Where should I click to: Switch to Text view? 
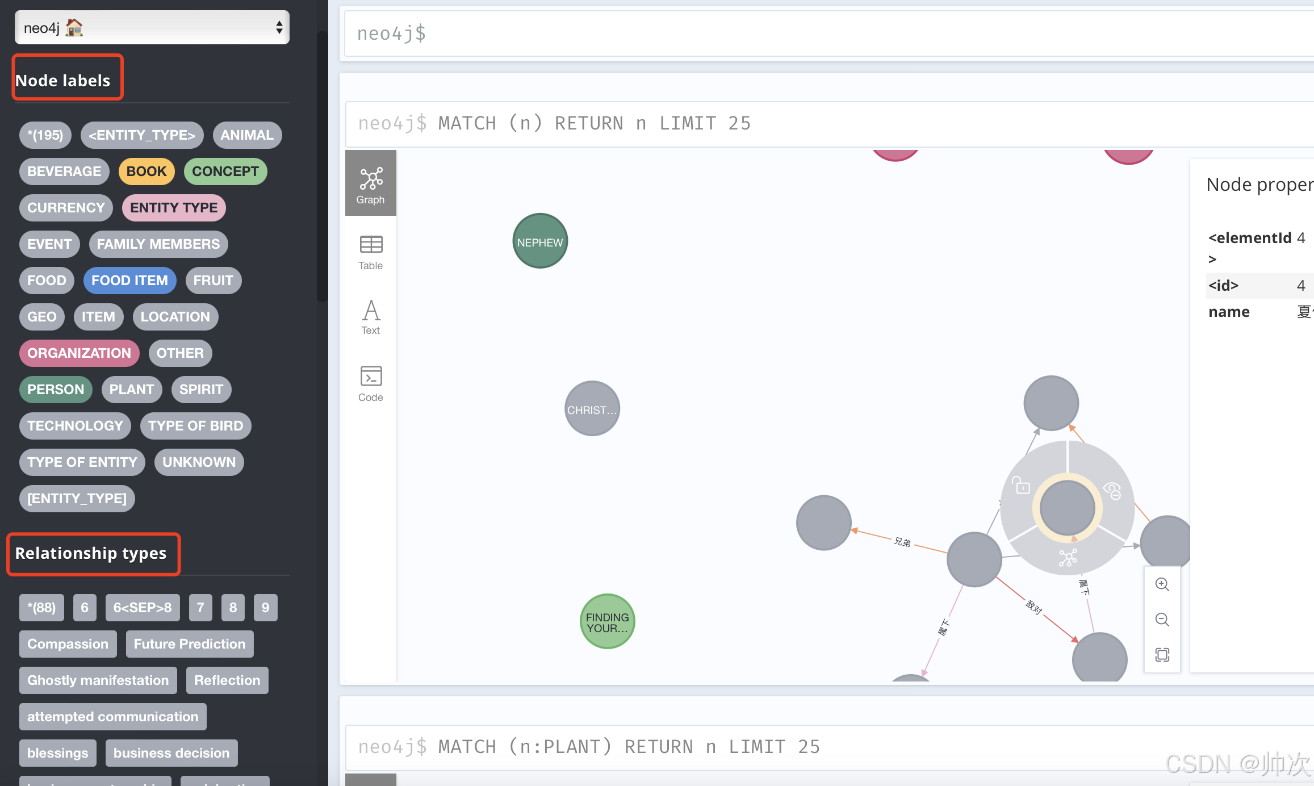tap(371, 317)
